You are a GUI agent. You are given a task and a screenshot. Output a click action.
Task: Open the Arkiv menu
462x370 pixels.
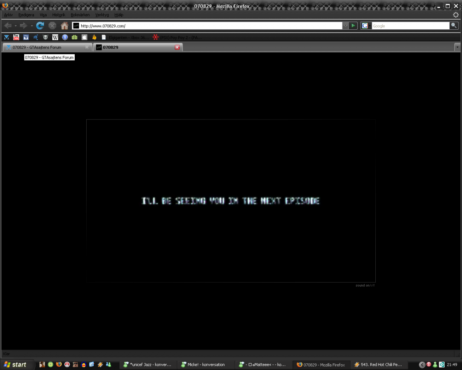8,15
